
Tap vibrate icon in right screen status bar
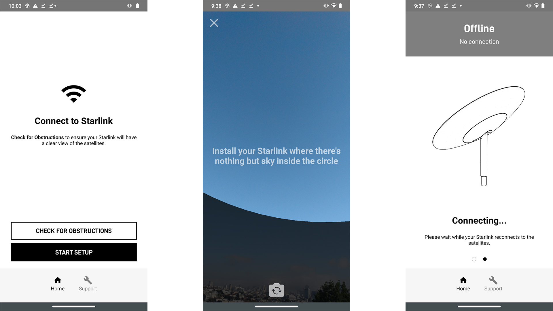pos(529,6)
